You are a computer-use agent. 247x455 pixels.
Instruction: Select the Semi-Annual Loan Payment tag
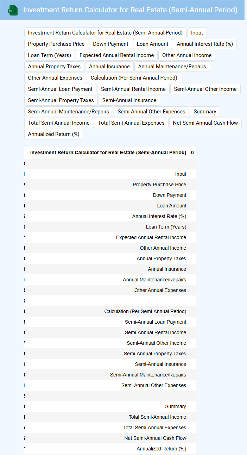click(60, 89)
